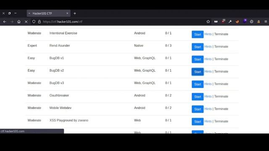Start the Mobile Webdev challenge
The width and height of the screenshot is (269, 151).
point(198,109)
